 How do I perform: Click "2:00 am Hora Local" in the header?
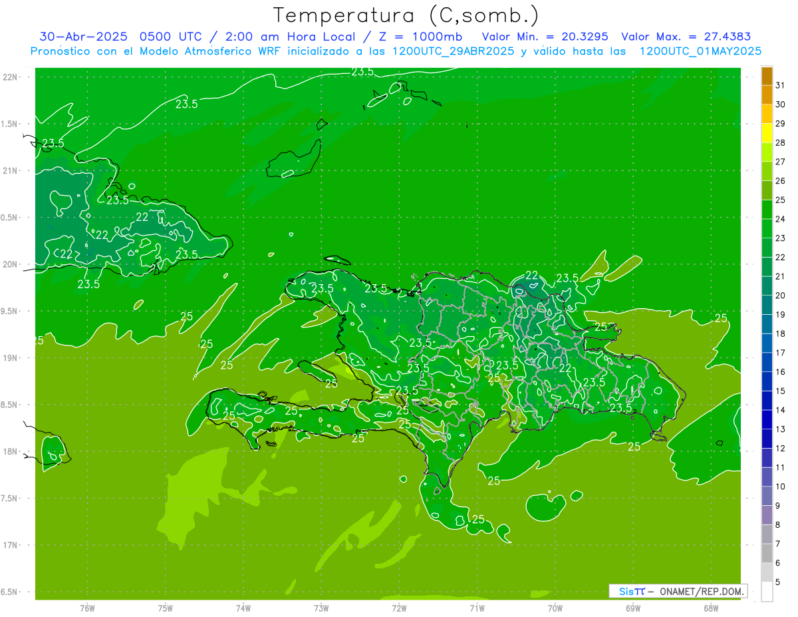click(291, 37)
